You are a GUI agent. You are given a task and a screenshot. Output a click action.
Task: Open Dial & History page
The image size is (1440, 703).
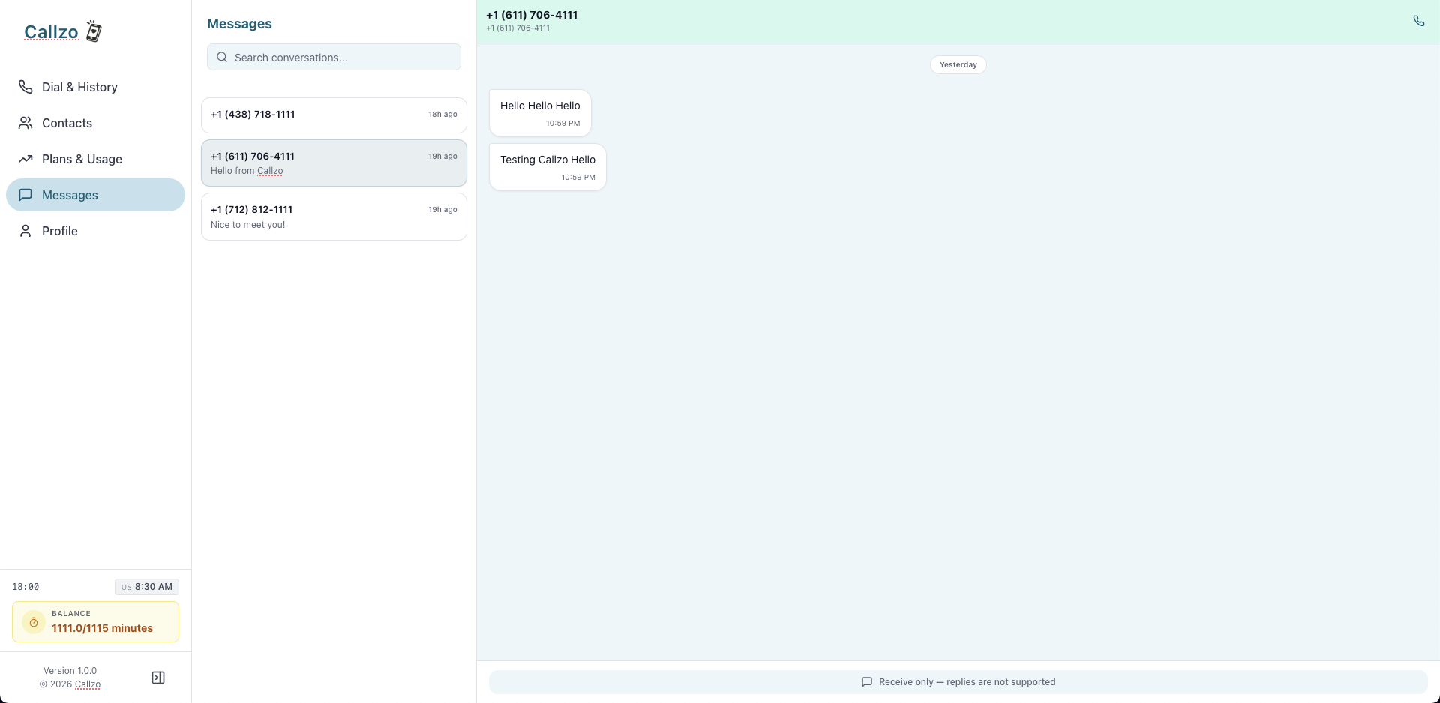coord(95,87)
